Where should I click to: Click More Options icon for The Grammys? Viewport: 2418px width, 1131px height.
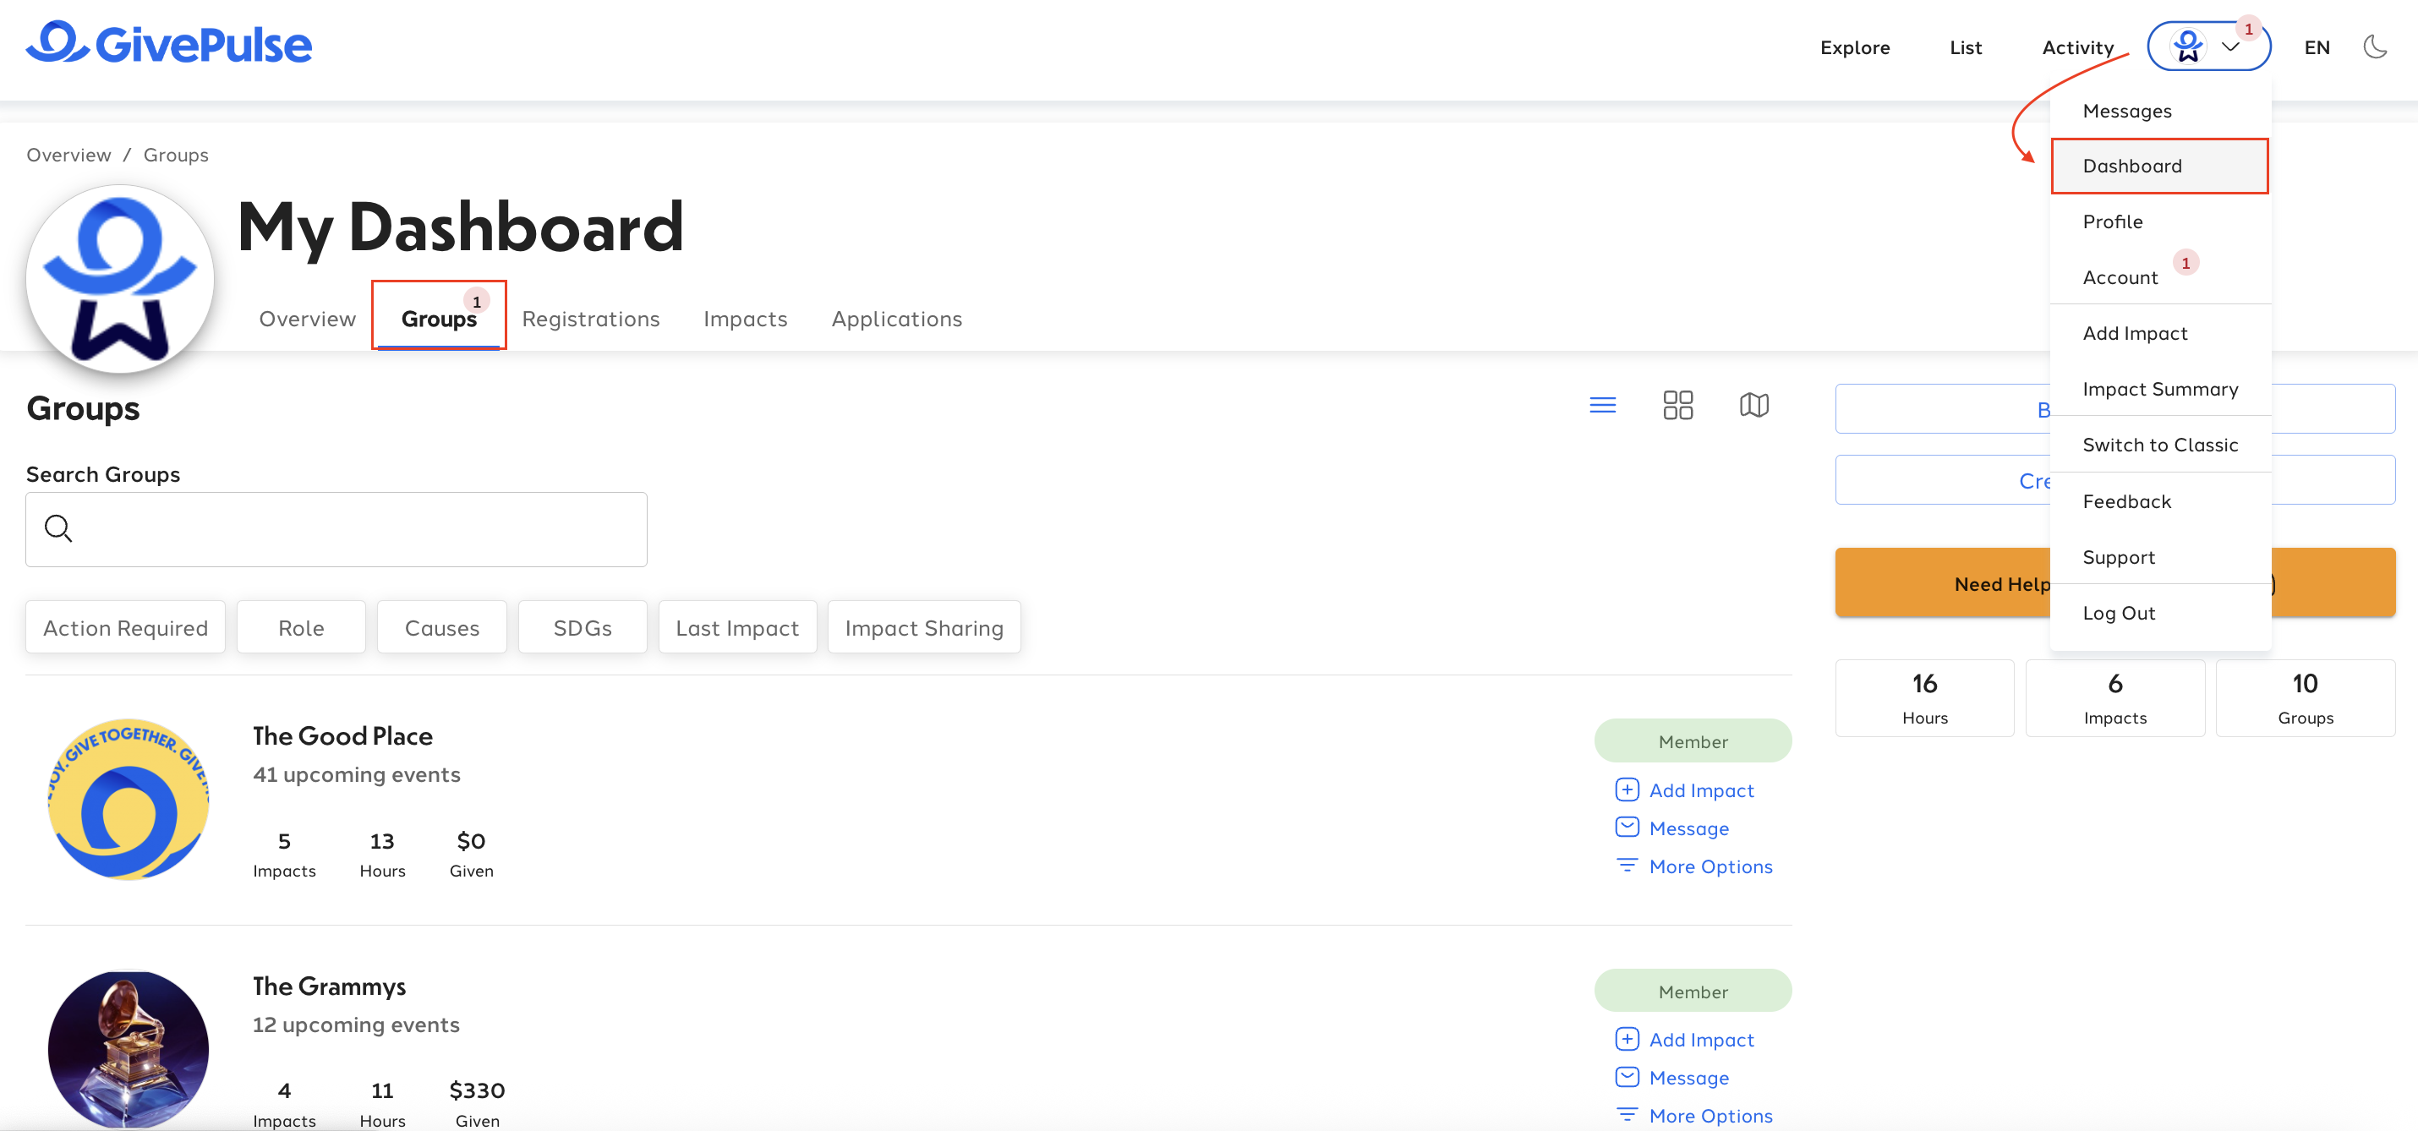1627,1115
